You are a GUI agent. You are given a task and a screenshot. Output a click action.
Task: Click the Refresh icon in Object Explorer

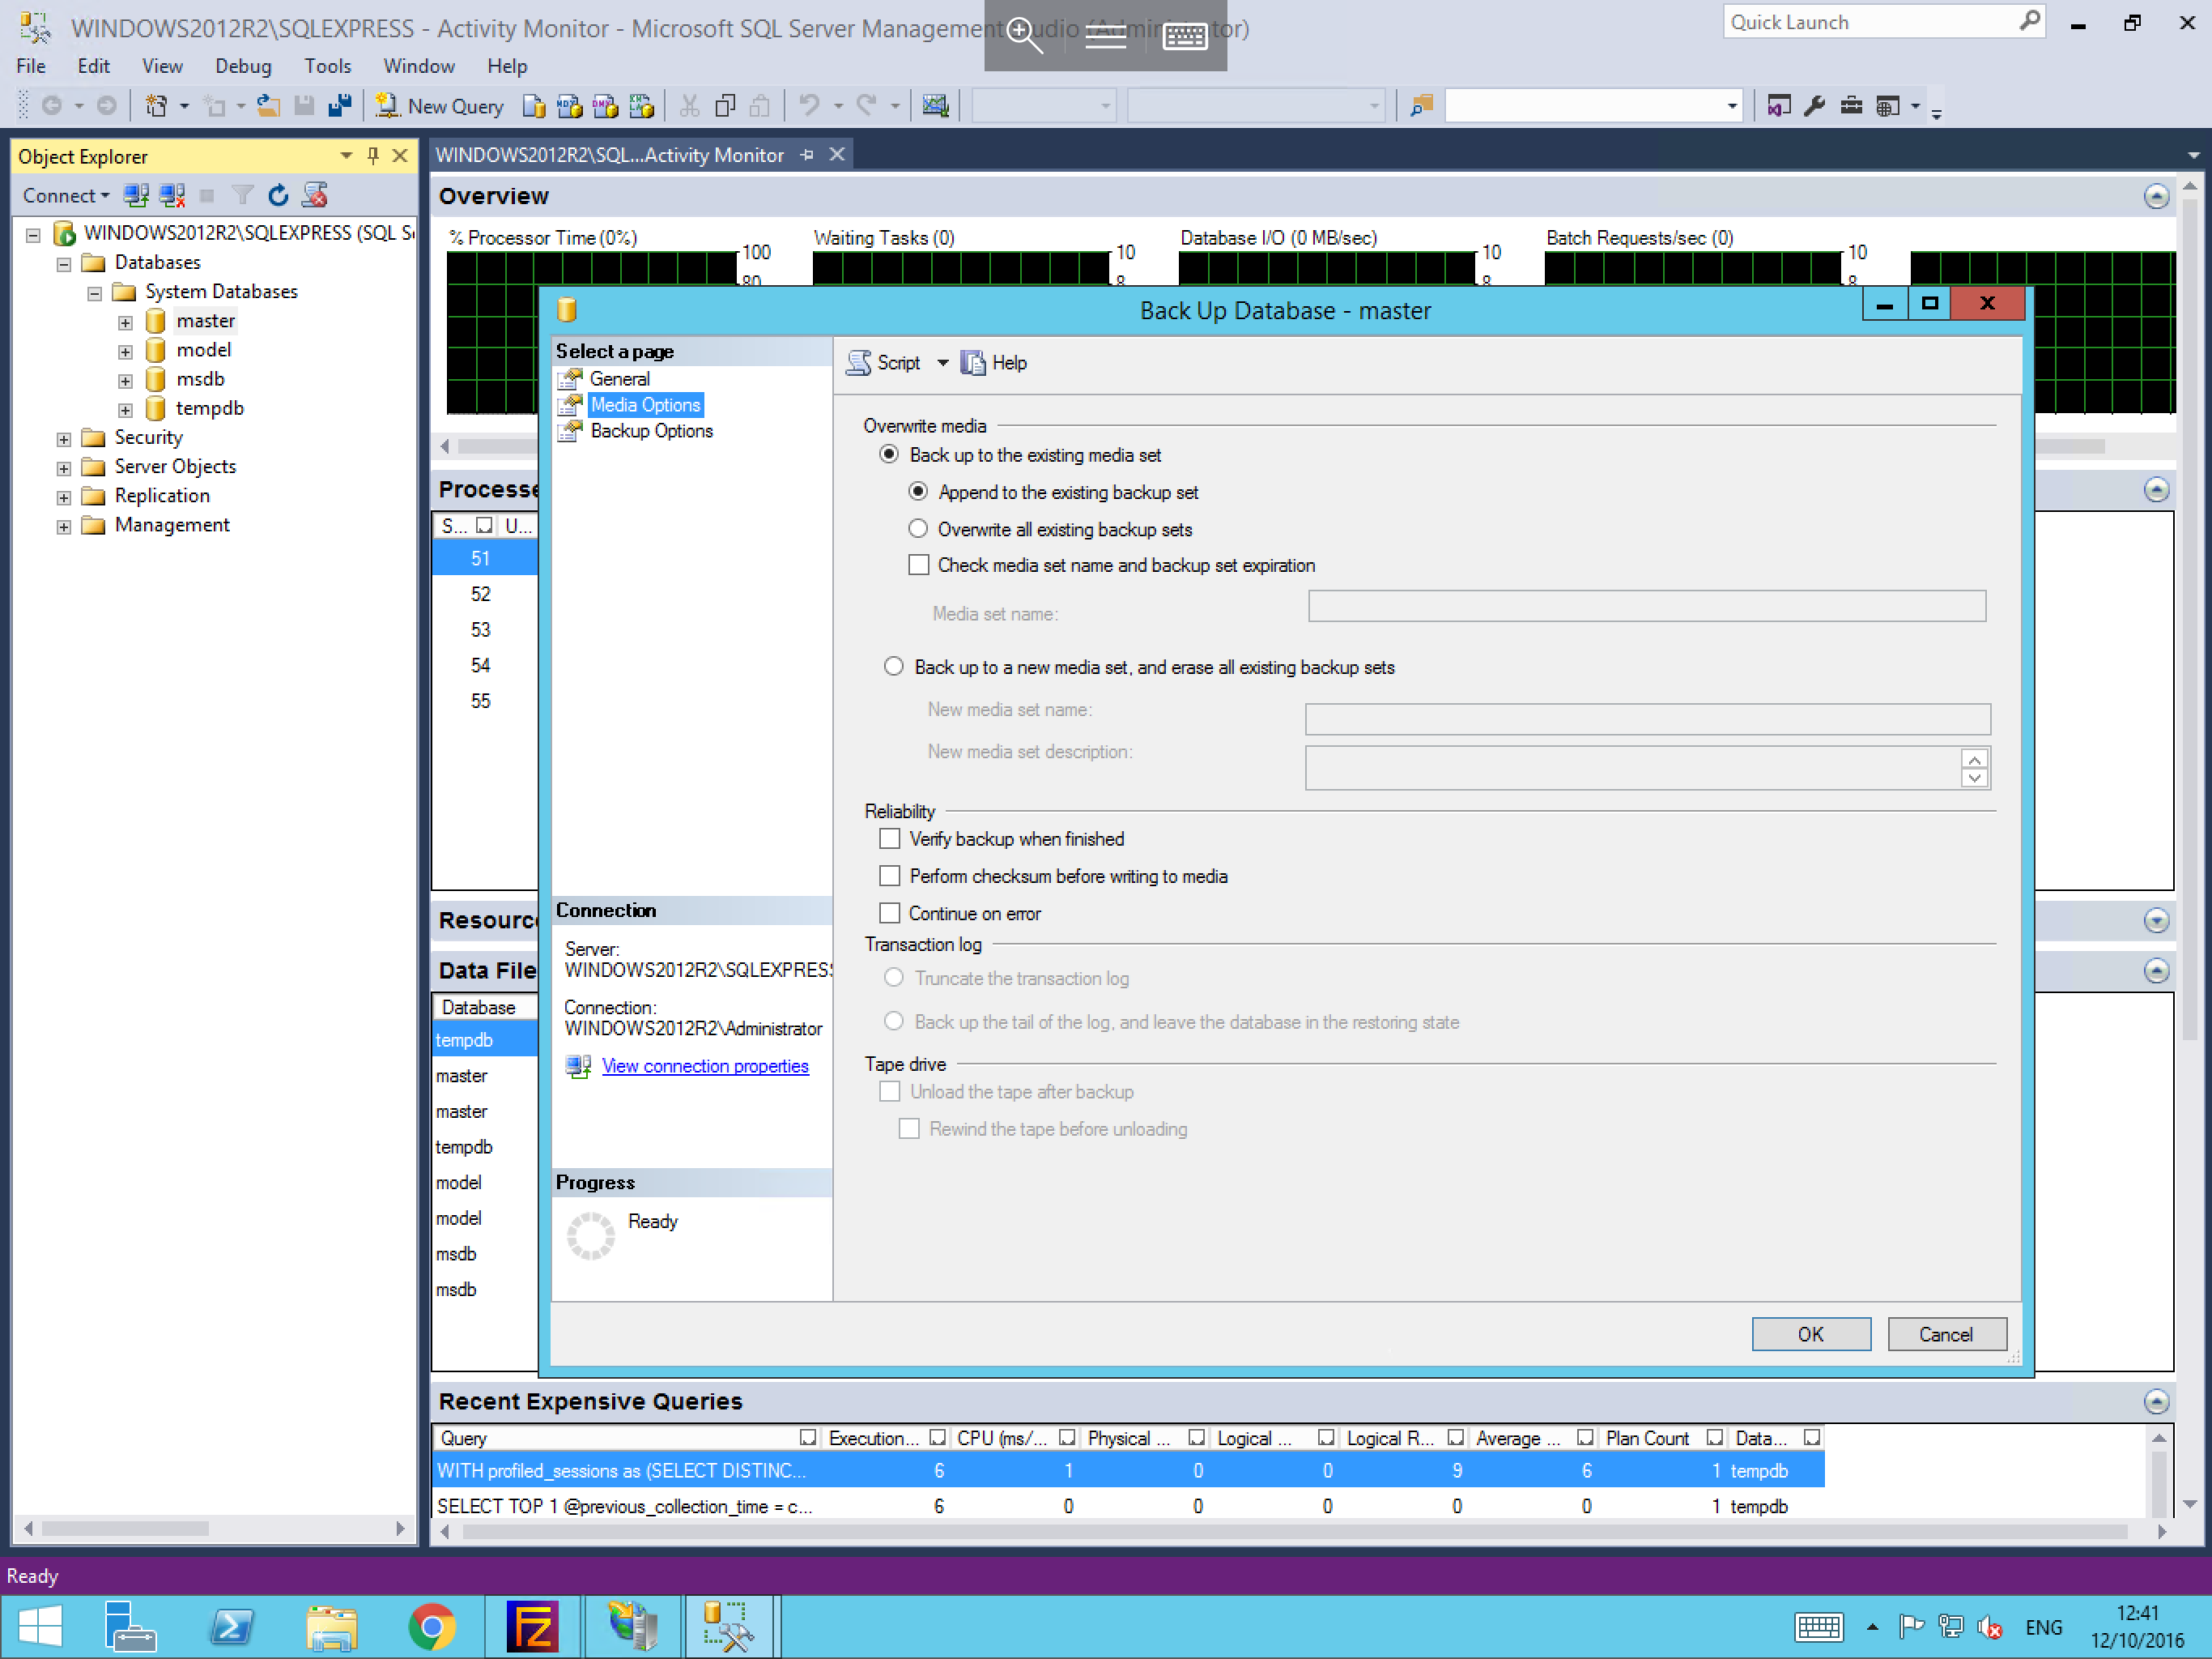[278, 195]
